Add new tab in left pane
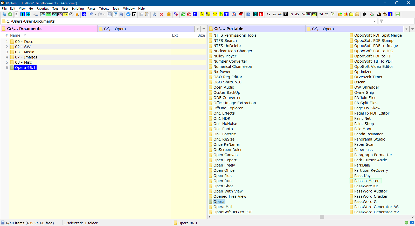Screen dimensions: 415x226 pos(198,29)
